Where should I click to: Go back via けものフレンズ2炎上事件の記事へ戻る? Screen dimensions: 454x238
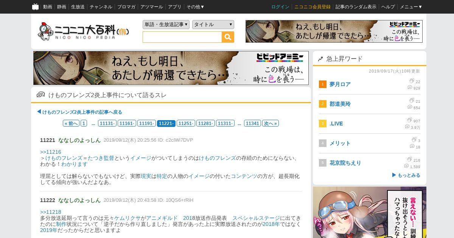[x=79, y=112]
